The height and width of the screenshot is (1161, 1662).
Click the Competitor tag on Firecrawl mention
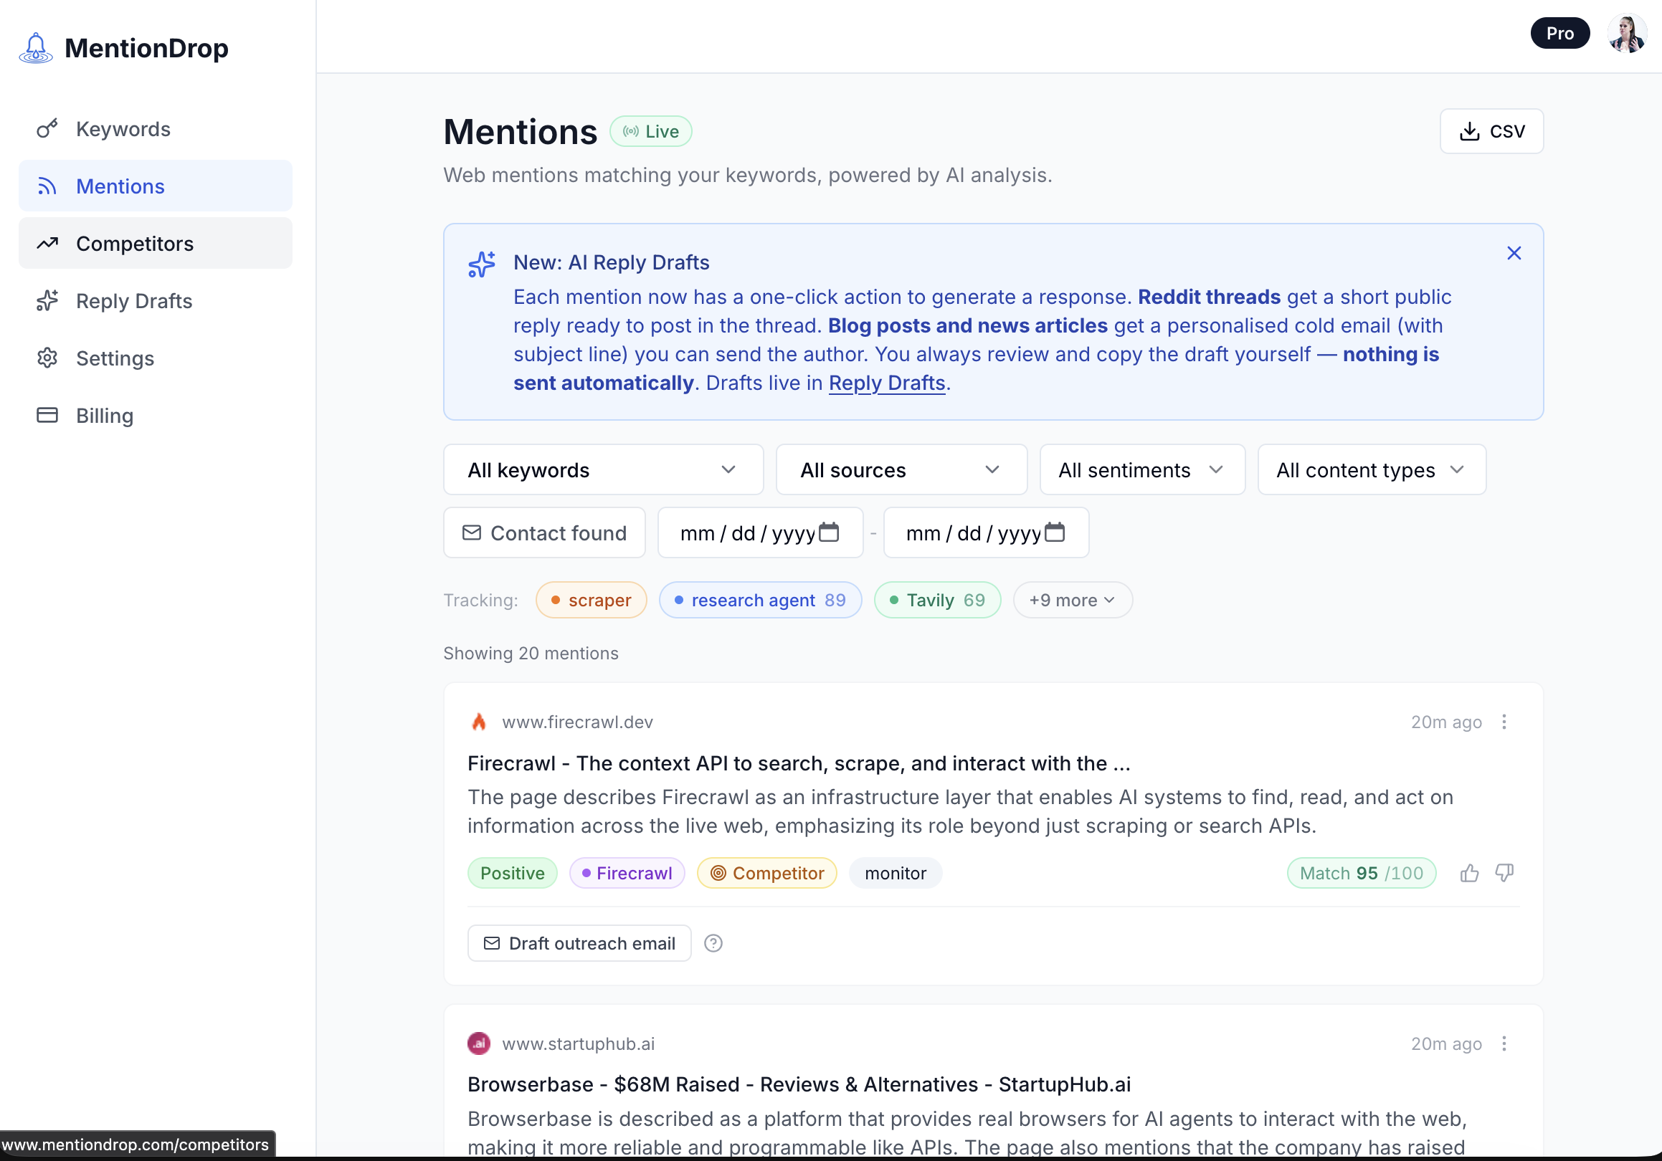tap(766, 872)
